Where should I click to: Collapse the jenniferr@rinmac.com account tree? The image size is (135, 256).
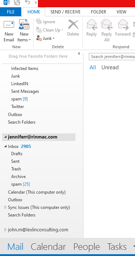coord(5,137)
